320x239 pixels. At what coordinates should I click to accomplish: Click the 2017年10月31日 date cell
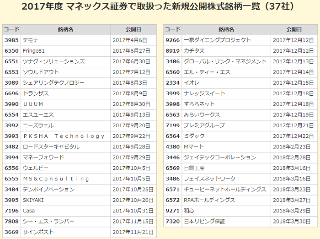[x=133, y=211]
